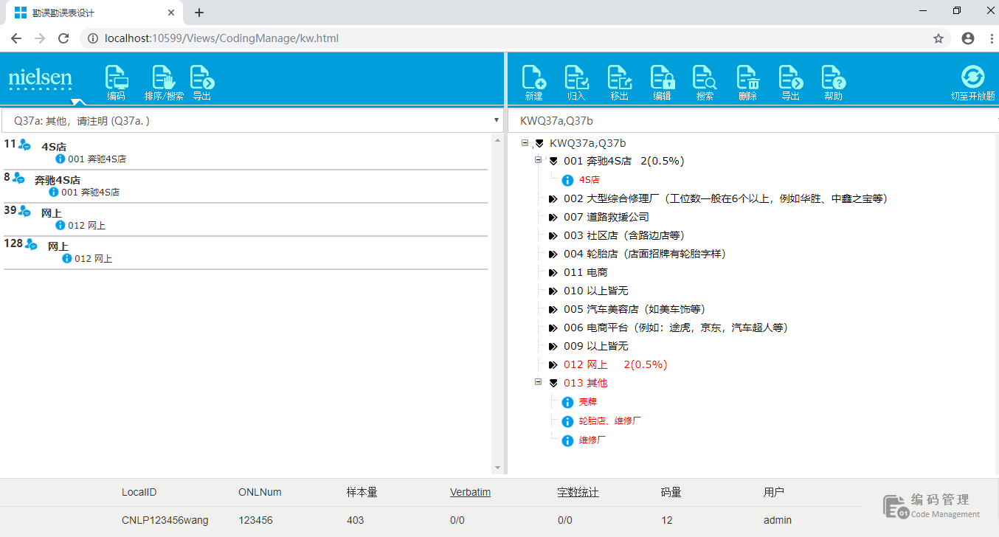This screenshot has height=537, width=999.
Task: Select the 奔驰4S店 response with count 8
Action: point(58,180)
